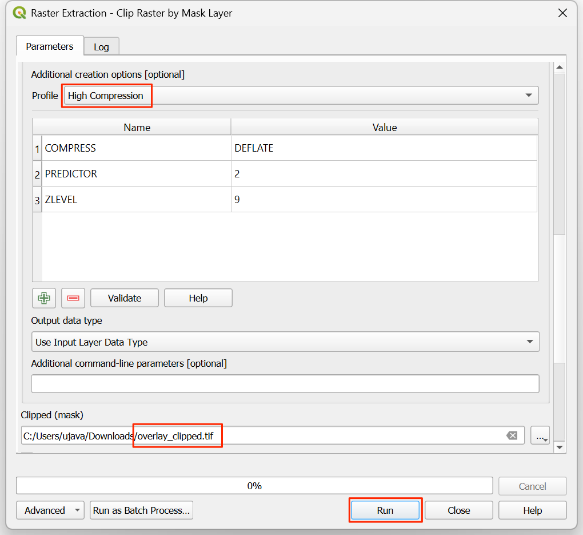Select the Parameters tab
The height and width of the screenshot is (535, 583).
50,46
